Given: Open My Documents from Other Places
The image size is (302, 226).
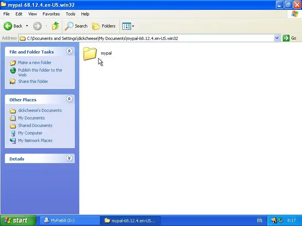Looking at the screenshot, I should [x=31, y=118].
